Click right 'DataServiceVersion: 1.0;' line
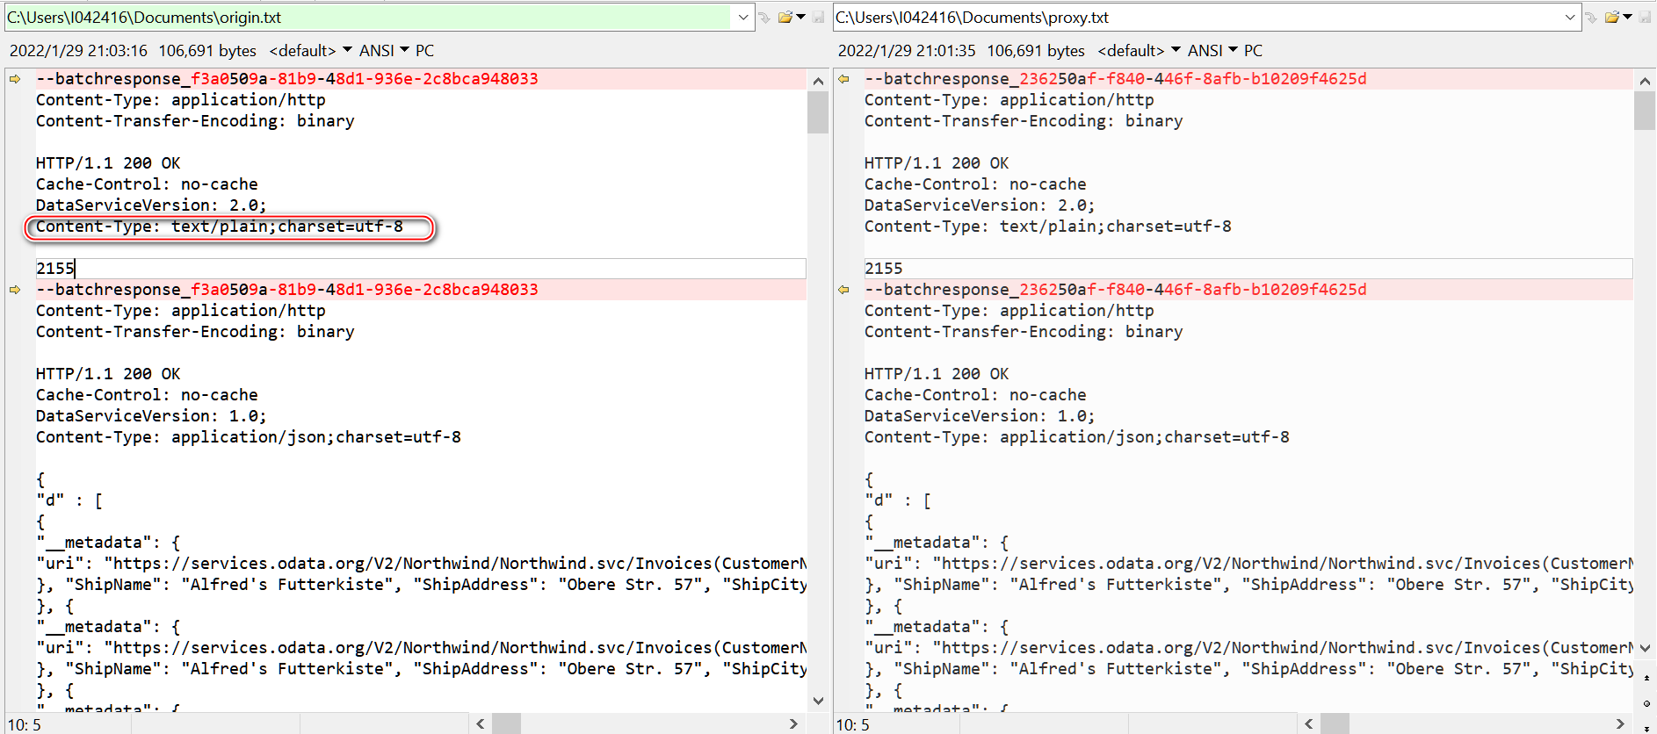The image size is (1657, 734). (x=980, y=416)
